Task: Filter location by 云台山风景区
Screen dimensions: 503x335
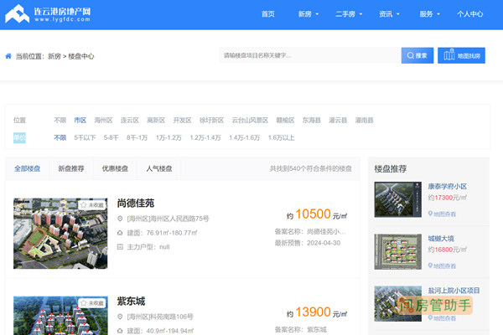Action: pyautogui.click(x=250, y=121)
